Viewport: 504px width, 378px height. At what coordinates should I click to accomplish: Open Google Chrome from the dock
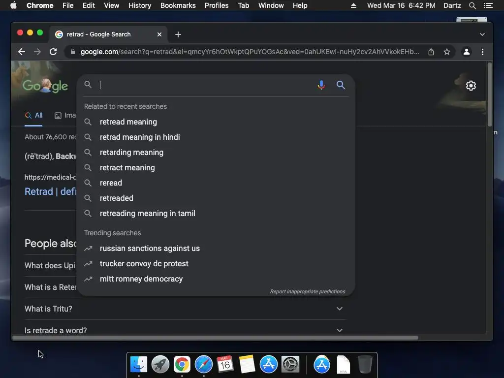182,365
